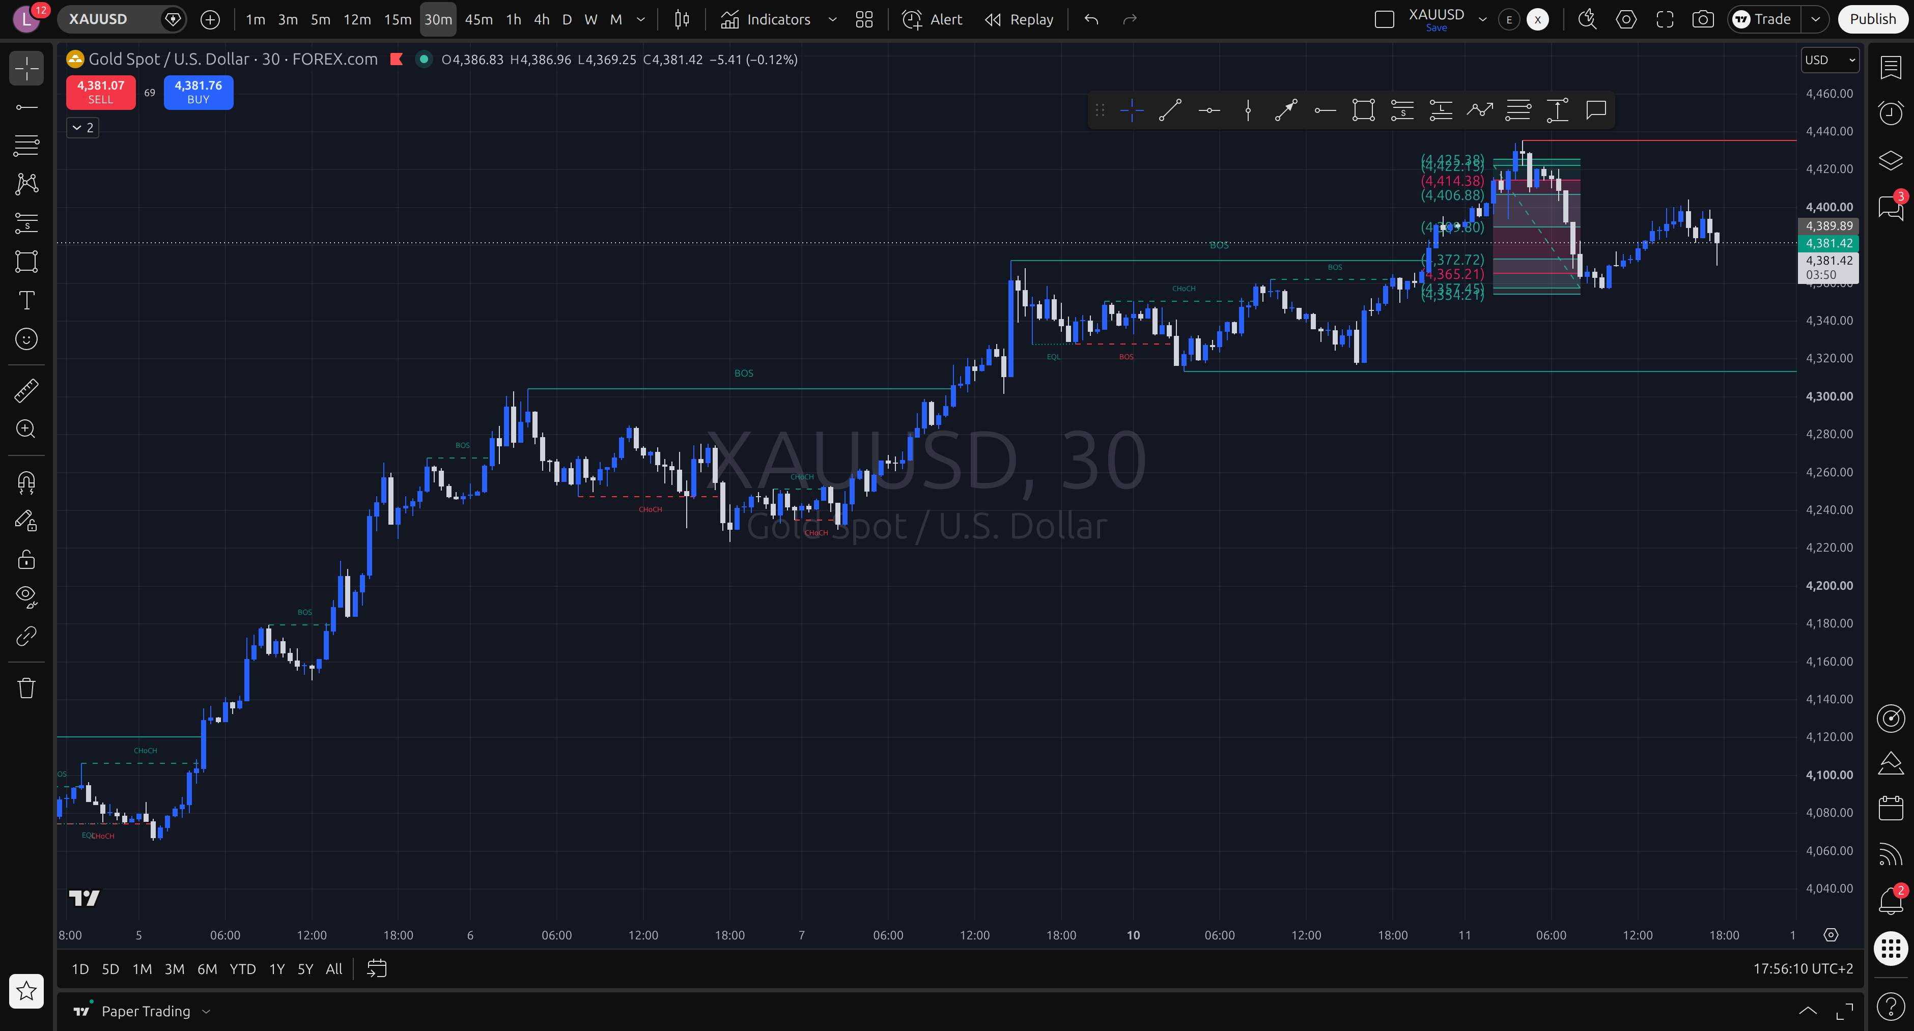Select the YTD date range
The image size is (1914, 1031).
pos(242,968)
